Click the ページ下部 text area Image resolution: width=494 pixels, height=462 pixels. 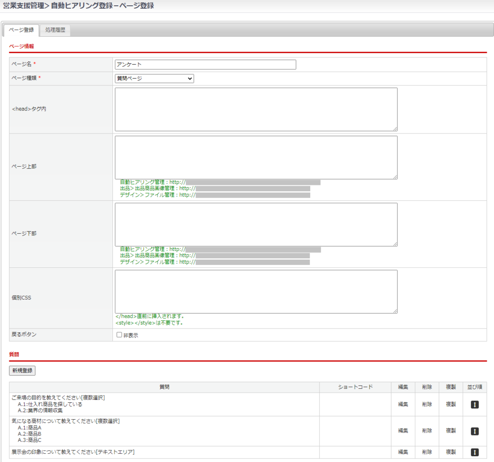click(256, 224)
